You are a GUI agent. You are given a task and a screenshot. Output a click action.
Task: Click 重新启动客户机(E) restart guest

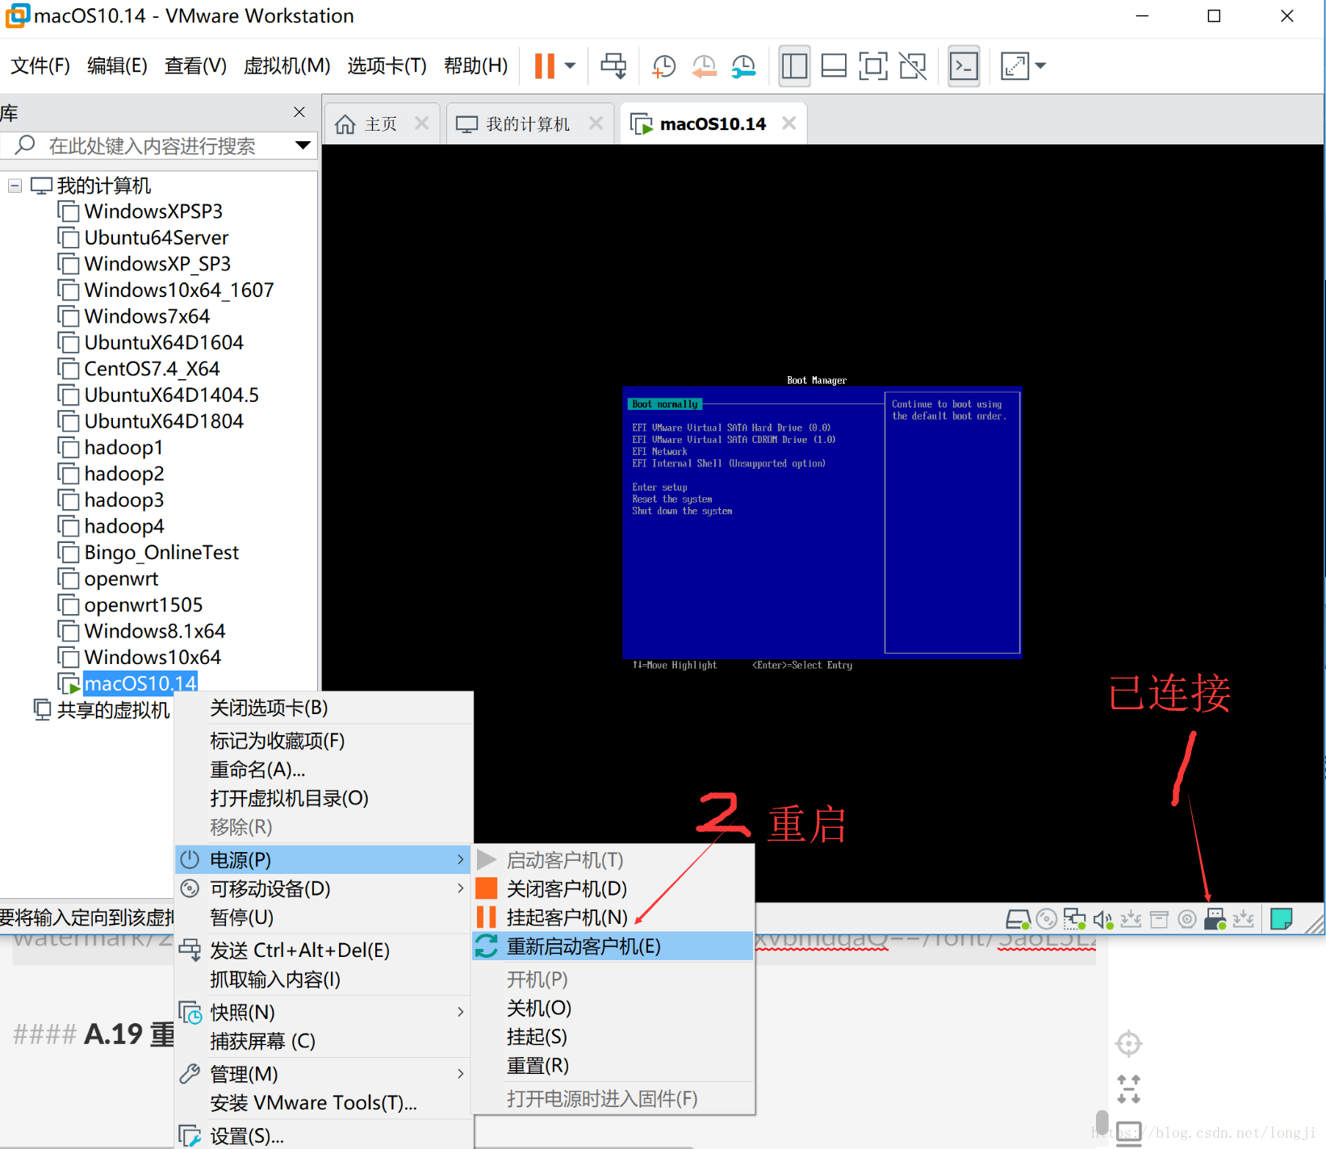613,946
